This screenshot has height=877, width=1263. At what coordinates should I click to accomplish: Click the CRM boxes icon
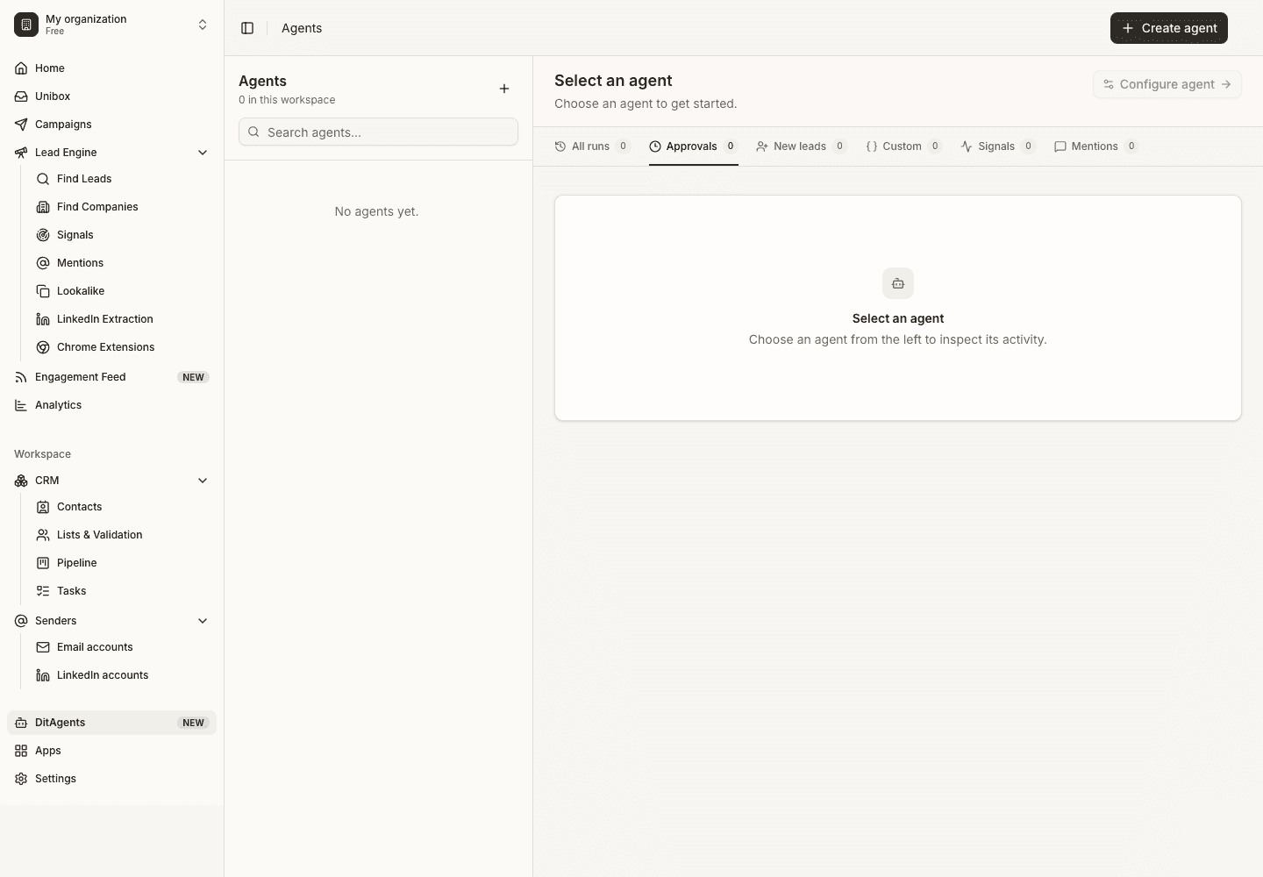tap(21, 481)
